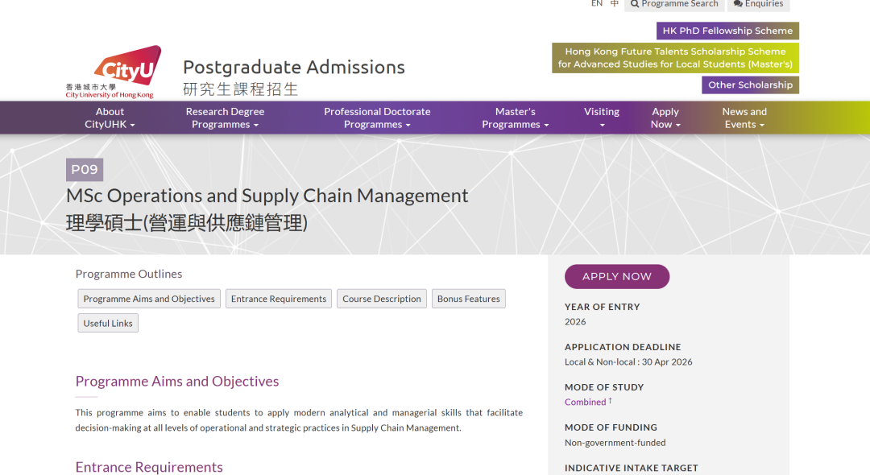Click the Combined mode of study link
Image resolution: width=870 pixels, height=475 pixels.
585,403
